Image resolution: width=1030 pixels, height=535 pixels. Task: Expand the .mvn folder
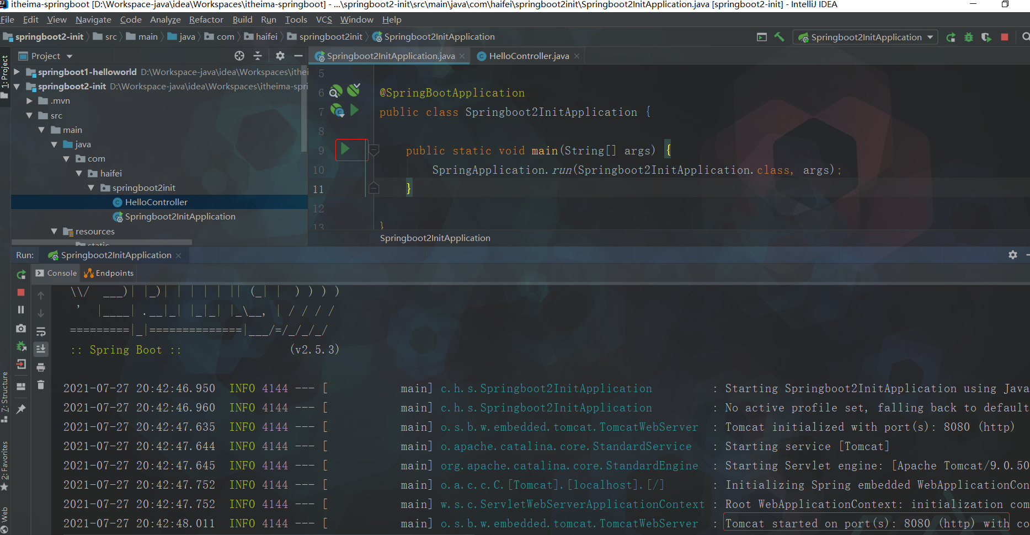pyautogui.click(x=30, y=101)
